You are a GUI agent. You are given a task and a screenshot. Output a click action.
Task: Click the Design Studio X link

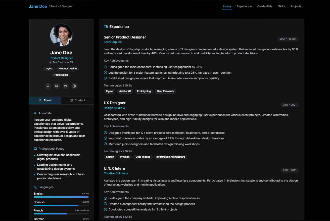(114, 108)
